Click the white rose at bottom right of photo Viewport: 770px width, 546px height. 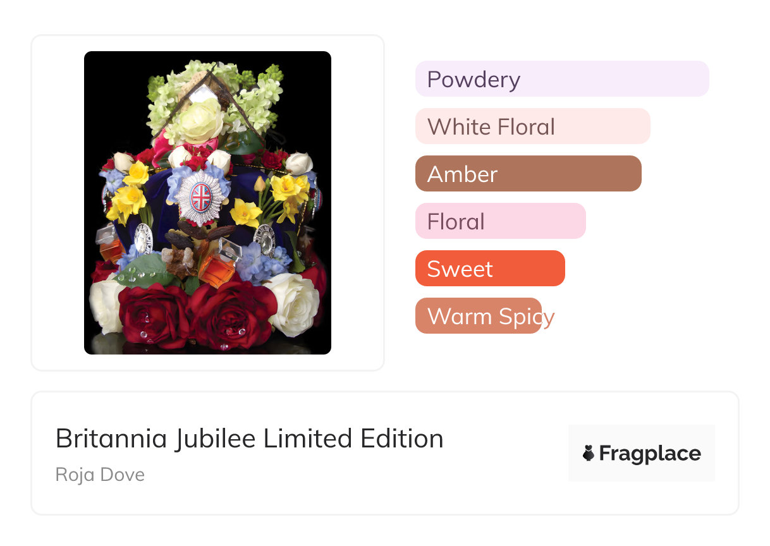(292, 302)
